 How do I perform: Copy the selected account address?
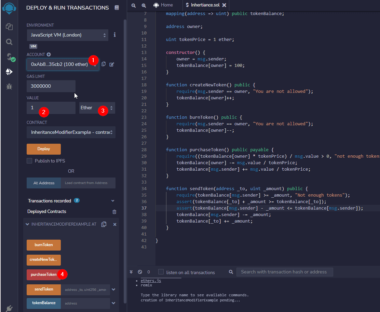coord(104,64)
